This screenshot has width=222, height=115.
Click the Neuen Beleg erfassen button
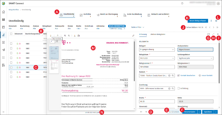click(198, 21)
